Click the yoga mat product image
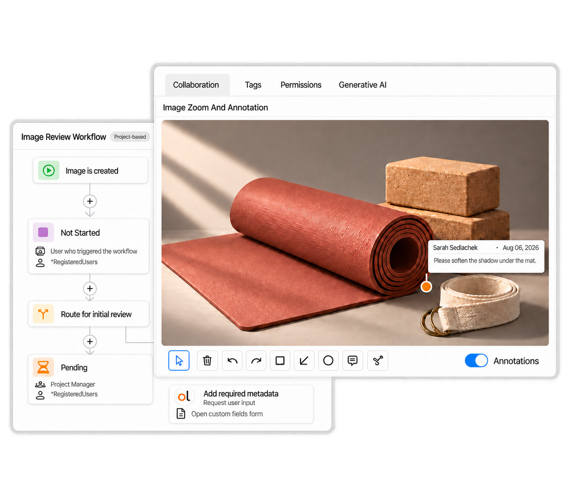Screen dimensions: 571x483 pos(355,232)
